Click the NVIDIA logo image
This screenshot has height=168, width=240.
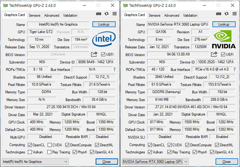coord(224,40)
